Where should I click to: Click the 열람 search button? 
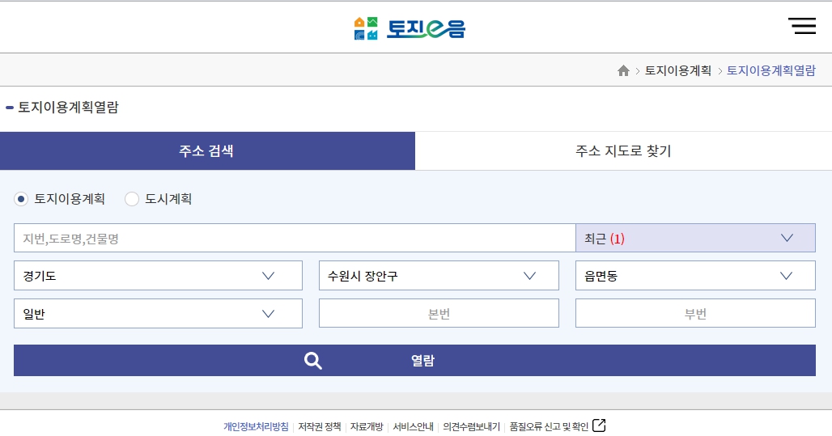pos(414,361)
